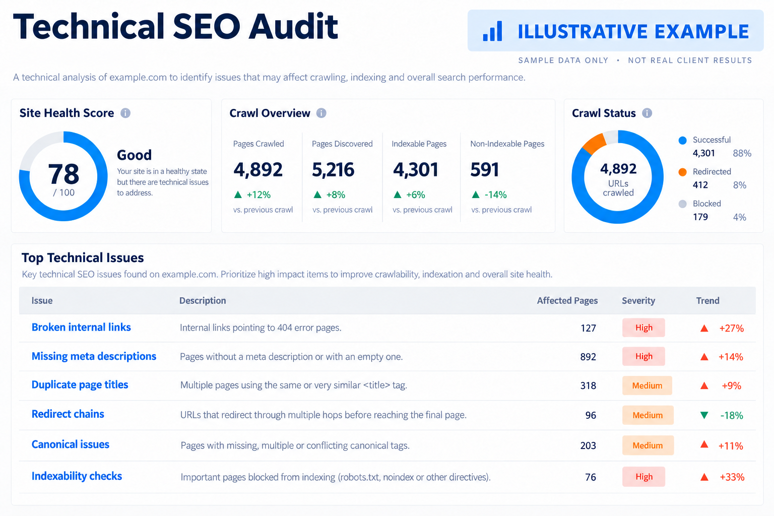Sort the table by Trend column header
The height and width of the screenshot is (516, 774).
708,301
